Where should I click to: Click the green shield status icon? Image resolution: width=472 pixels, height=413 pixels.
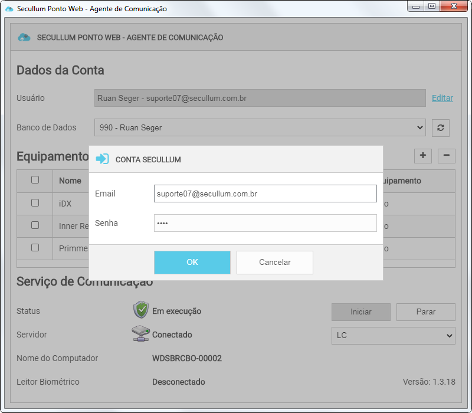click(141, 310)
